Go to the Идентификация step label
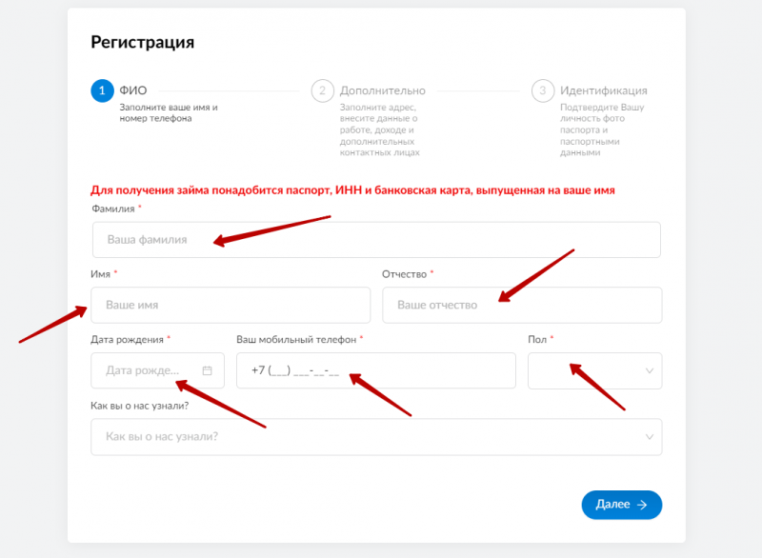The height and width of the screenshot is (558, 762). [x=603, y=90]
